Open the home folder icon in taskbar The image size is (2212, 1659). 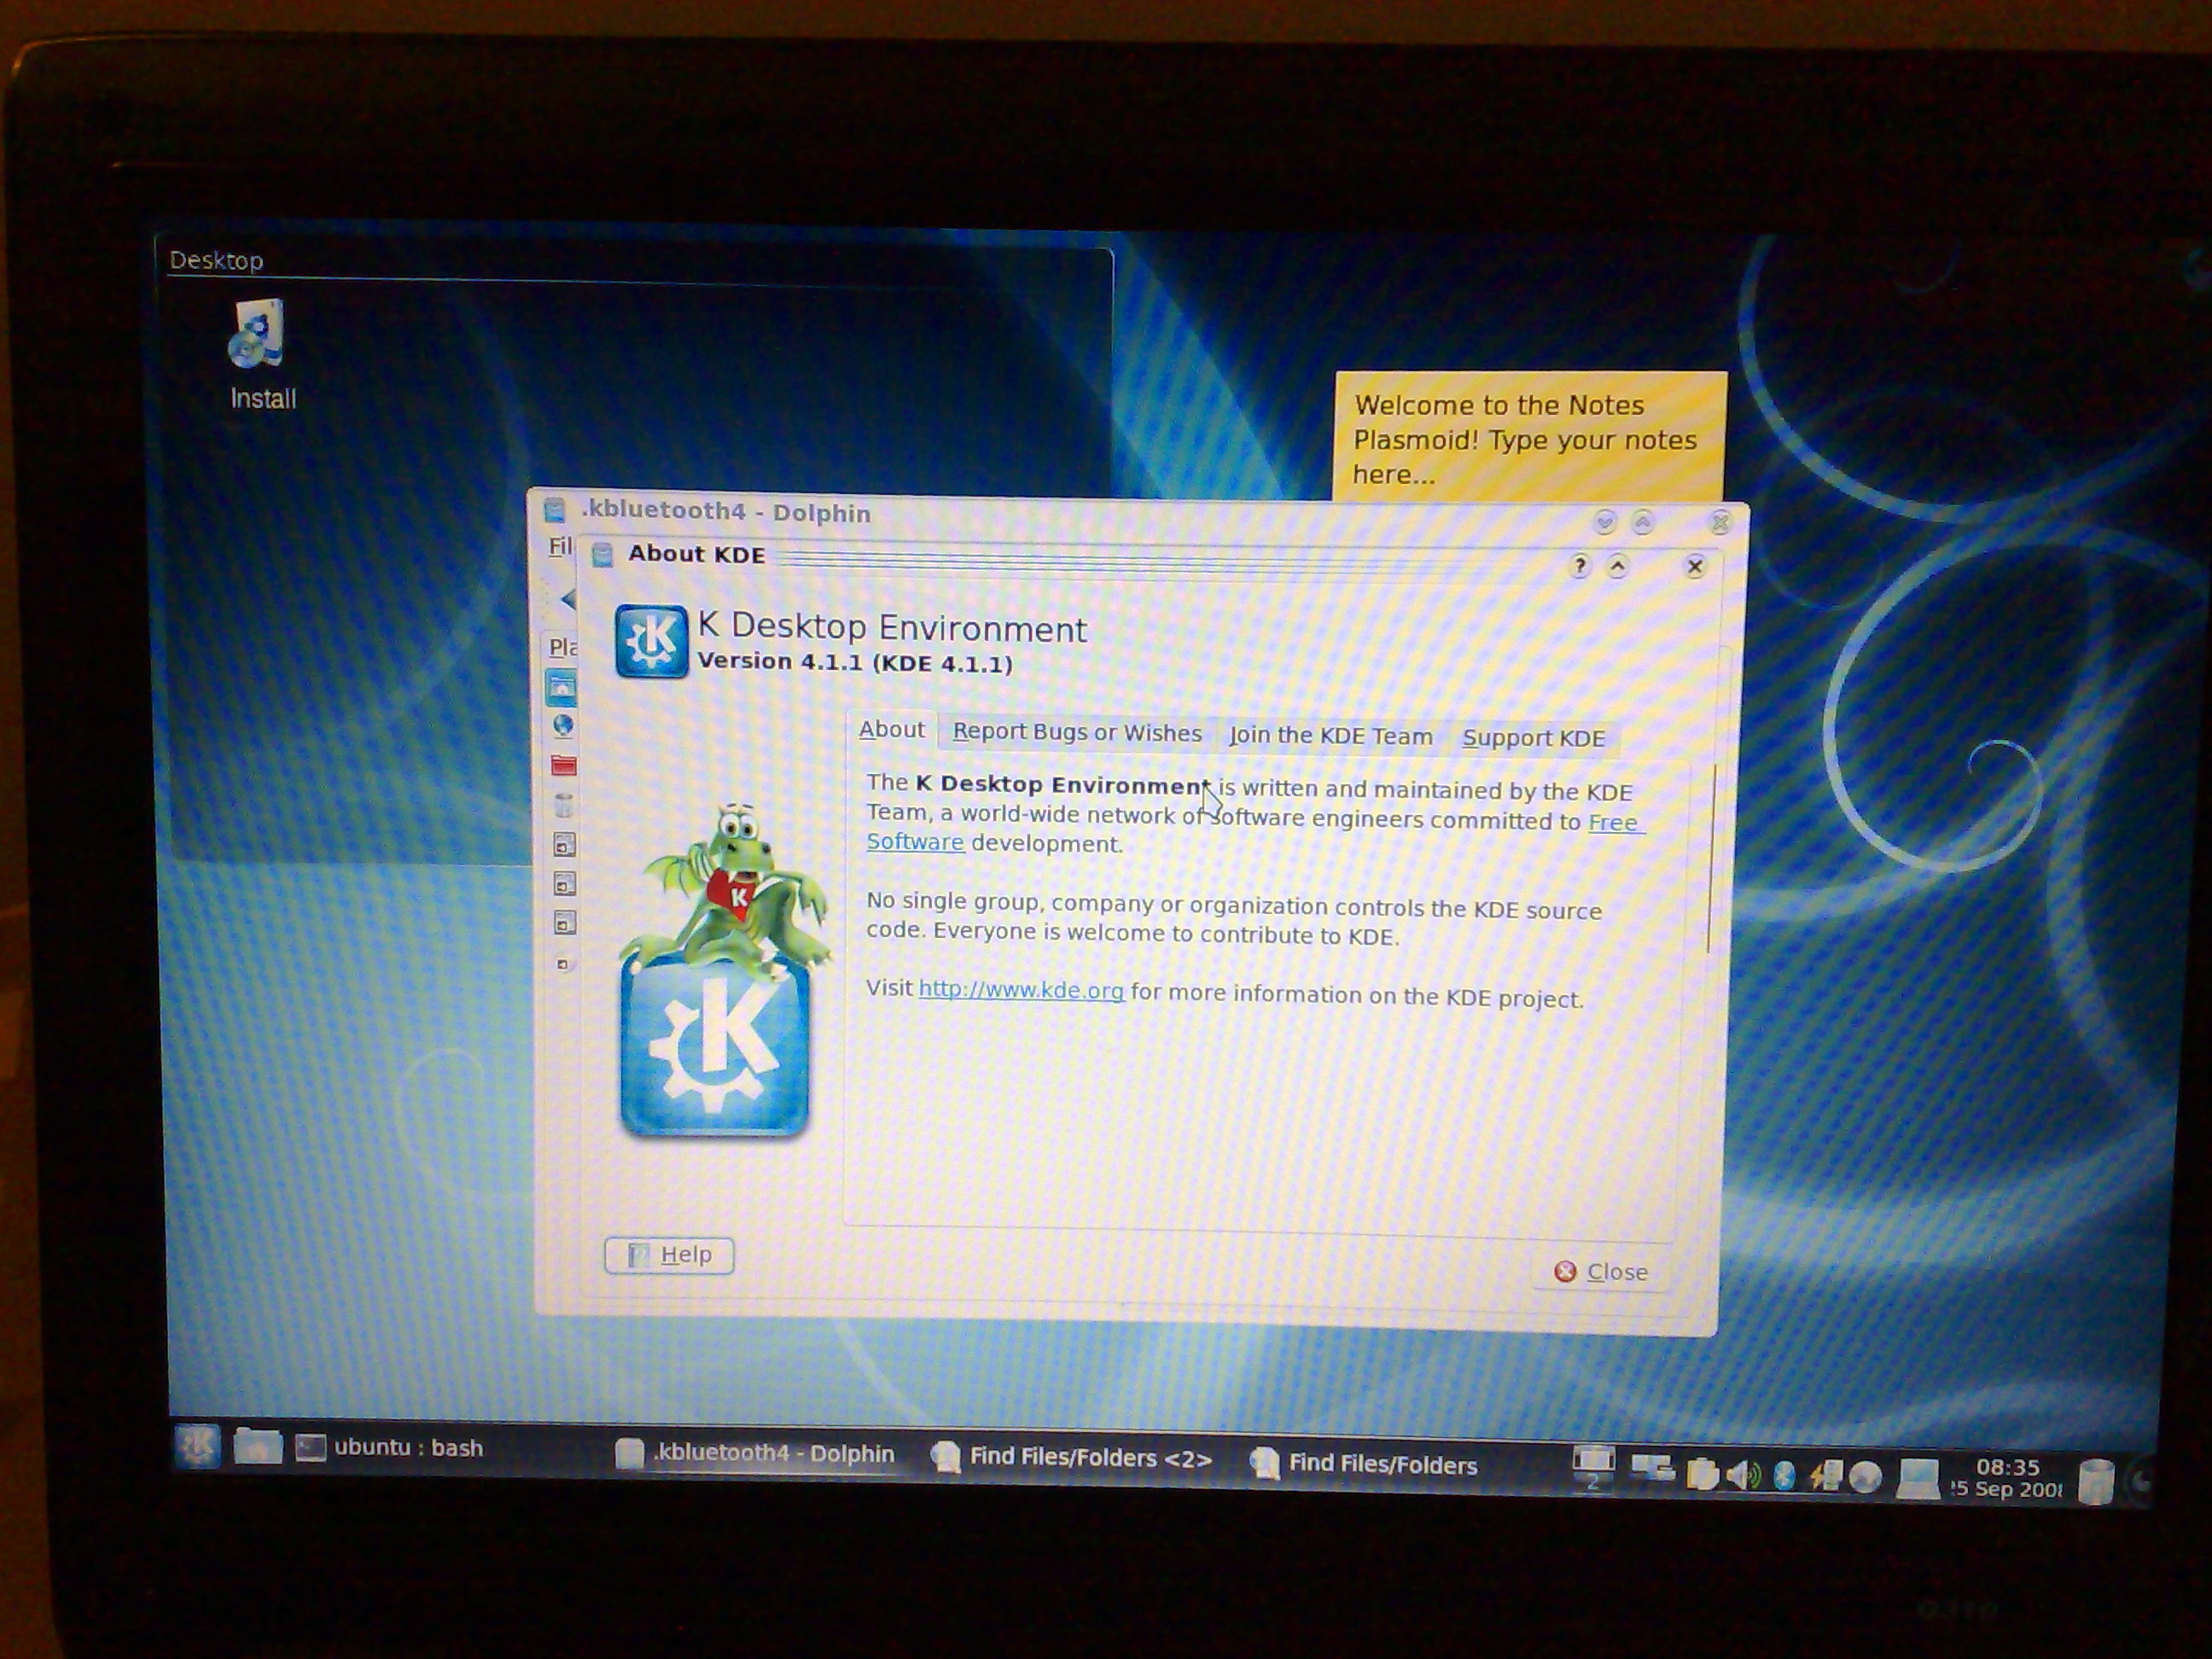257,1446
